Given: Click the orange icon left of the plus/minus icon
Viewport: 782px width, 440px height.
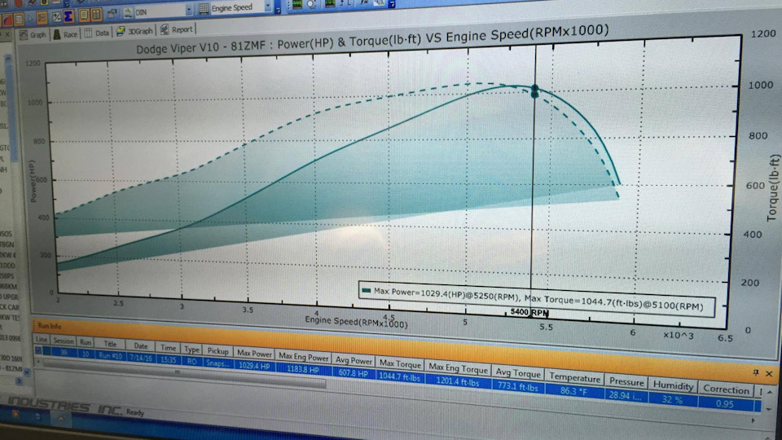Looking at the screenshot, I should 42,18.
